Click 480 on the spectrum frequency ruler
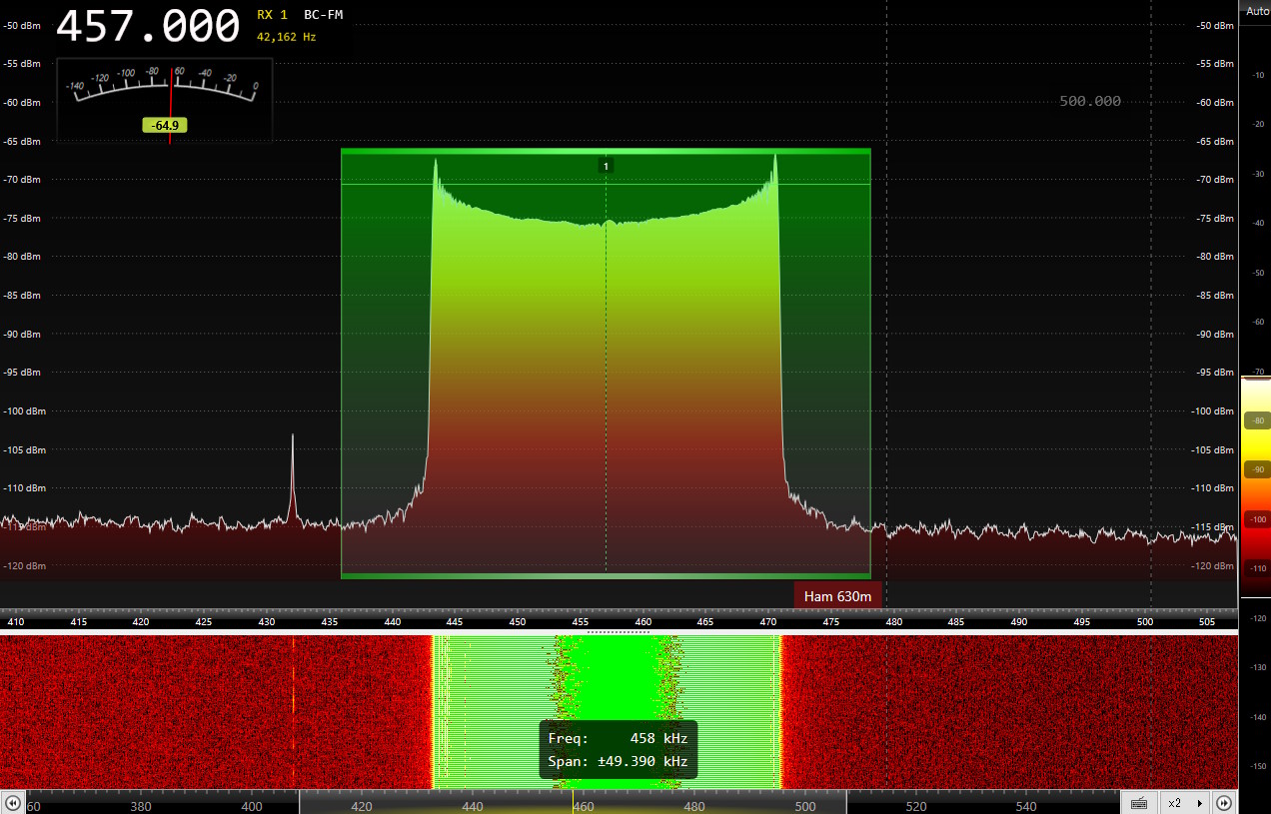The height and width of the screenshot is (814, 1271). pos(894,622)
